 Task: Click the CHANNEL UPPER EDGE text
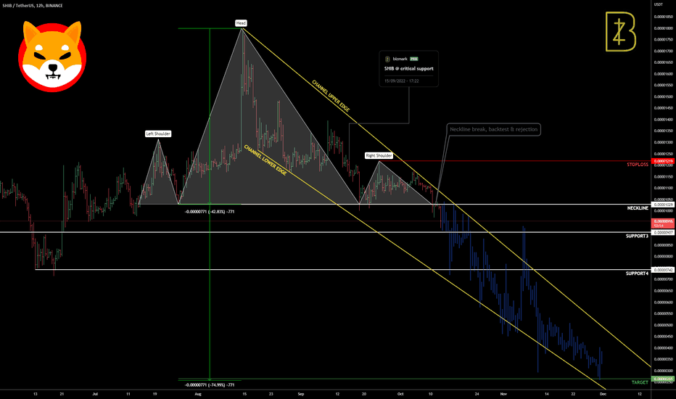tap(331, 96)
